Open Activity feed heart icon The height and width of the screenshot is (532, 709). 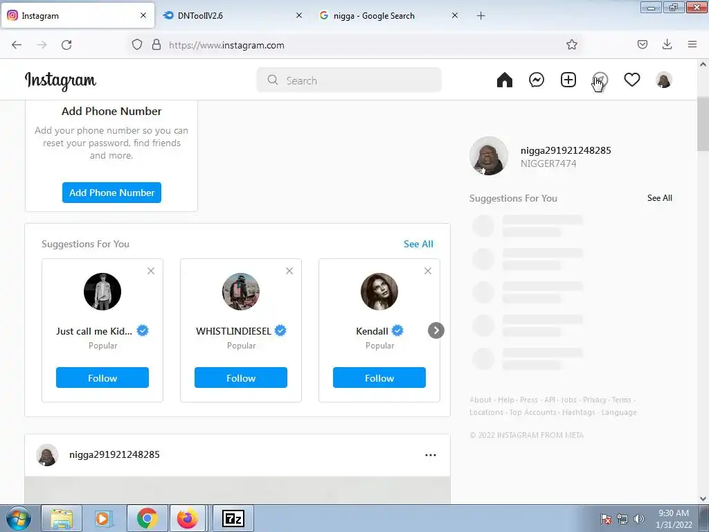coord(632,80)
